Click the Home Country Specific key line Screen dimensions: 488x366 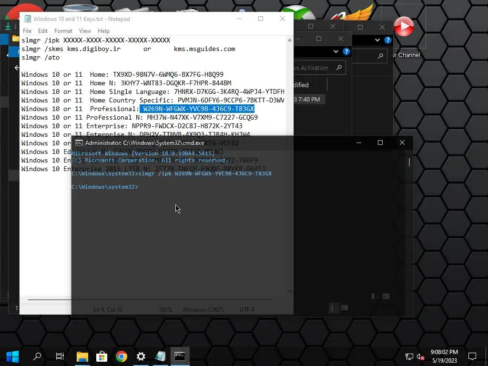[153, 100]
